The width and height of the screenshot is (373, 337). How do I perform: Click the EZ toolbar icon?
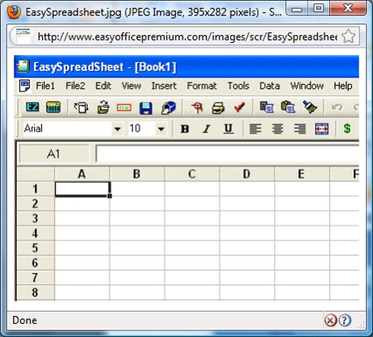pos(32,108)
